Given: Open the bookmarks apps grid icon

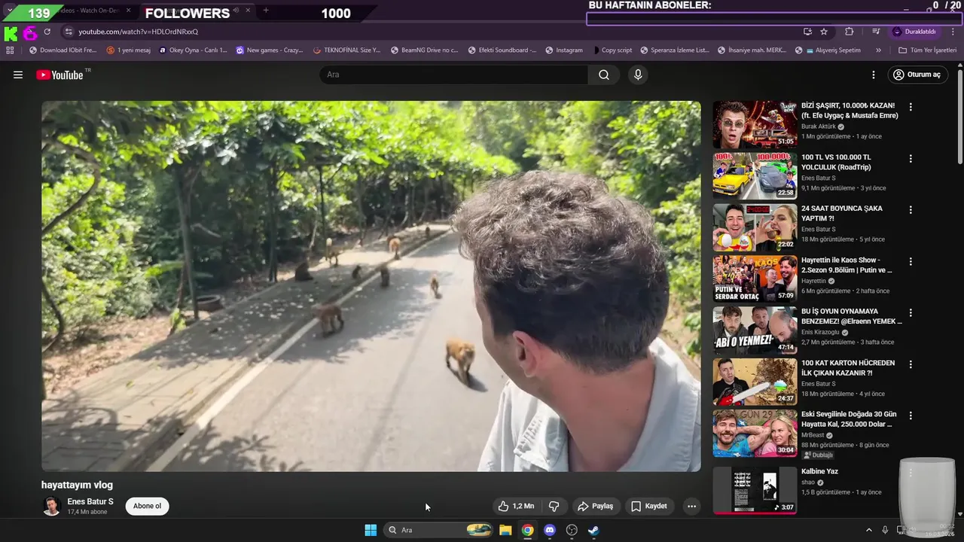Looking at the screenshot, I should tap(10, 50).
